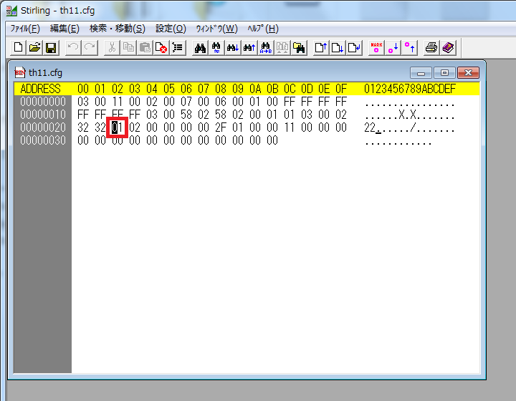Viewport: 516px width, 401px height.
Task: Maximize the th11.cfg child window
Action: [x=444, y=72]
